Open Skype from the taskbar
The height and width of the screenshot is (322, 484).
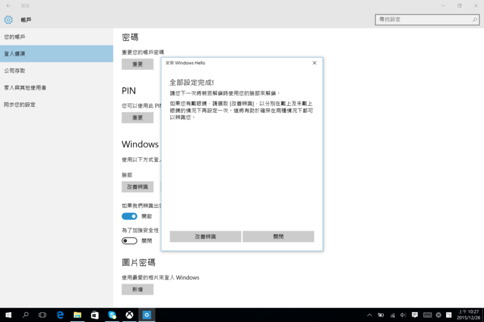pos(112,315)
